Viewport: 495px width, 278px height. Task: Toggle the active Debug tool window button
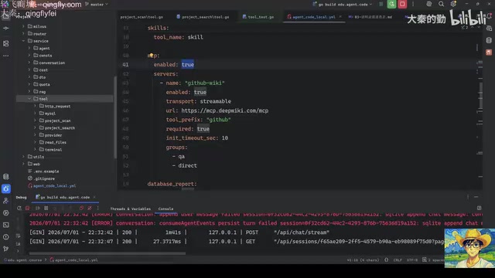(6, 188)
